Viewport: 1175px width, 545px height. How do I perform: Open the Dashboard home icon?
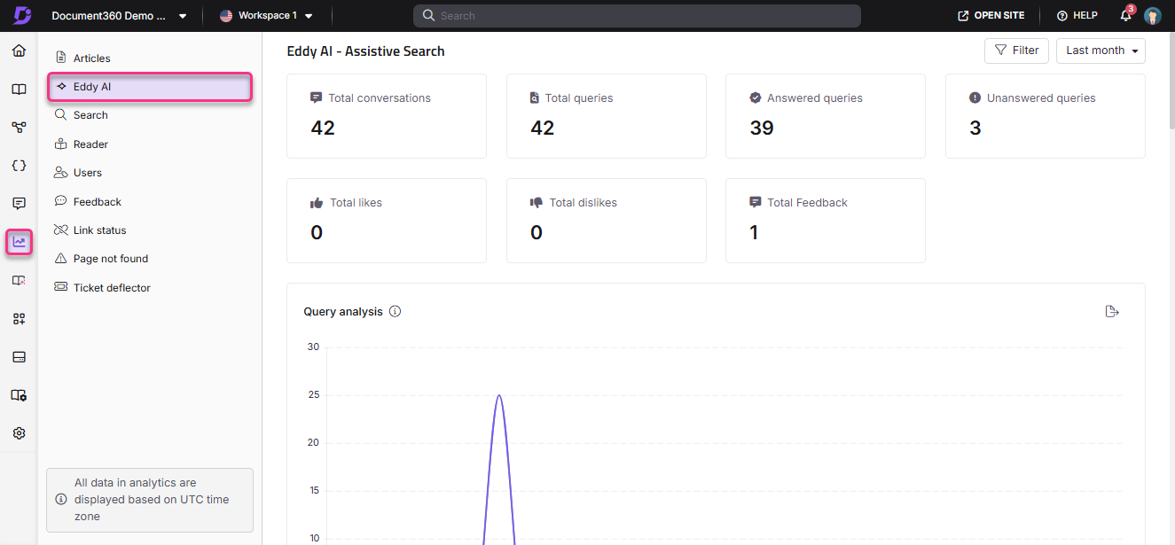coord(19,51)
